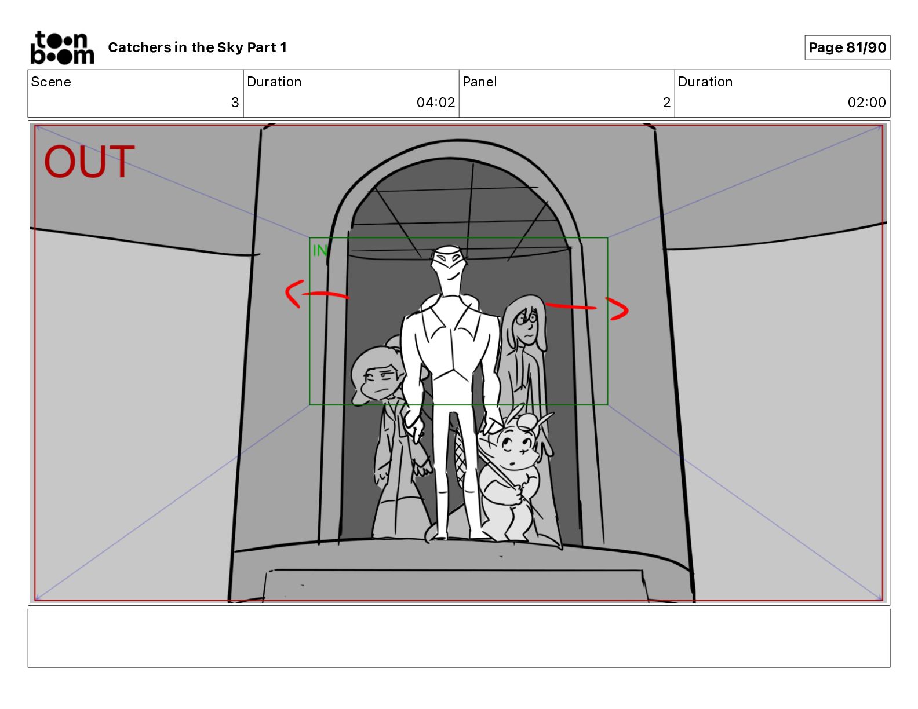Click the 'Duration' label beside the Scene cell

[274, 82]
